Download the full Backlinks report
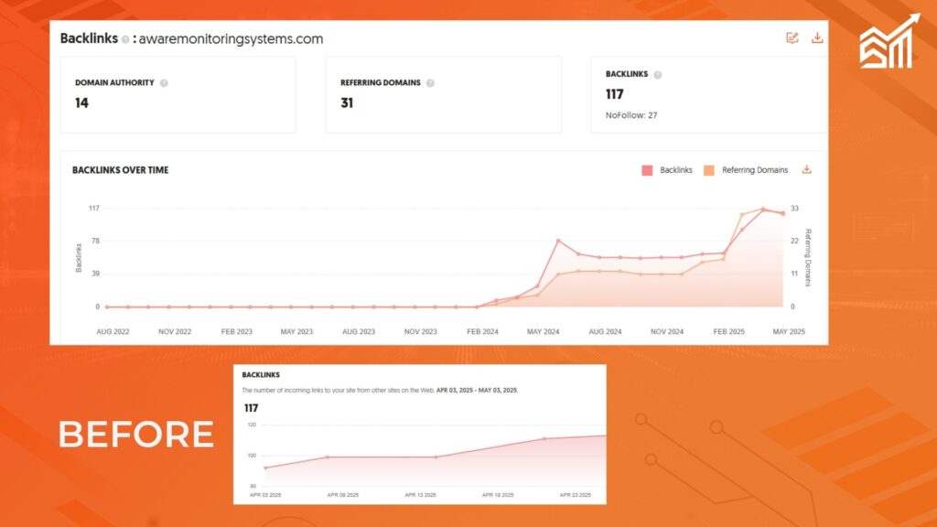 [817, 38]
